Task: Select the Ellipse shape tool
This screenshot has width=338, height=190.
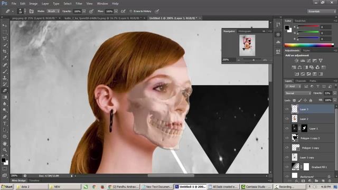Action: (x=5, y=137)
